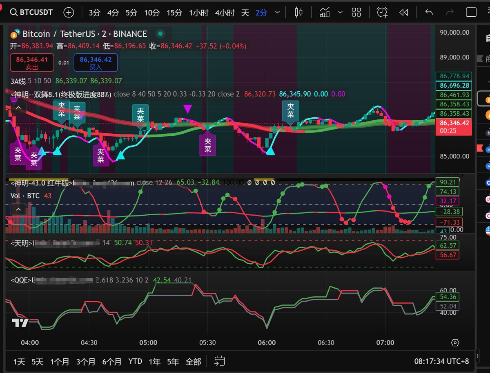The width and height of the screenshot is (490, 373).
Task: Click the green market status dot
Action: pyautogui.click(x=160, y=34)
